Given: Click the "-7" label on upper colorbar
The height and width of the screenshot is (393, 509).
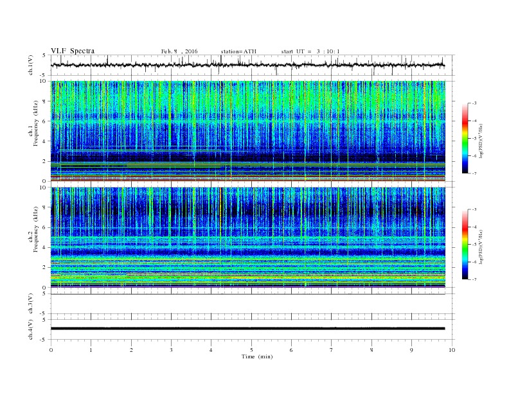Looking at the screenshot, I should (474, 173).
